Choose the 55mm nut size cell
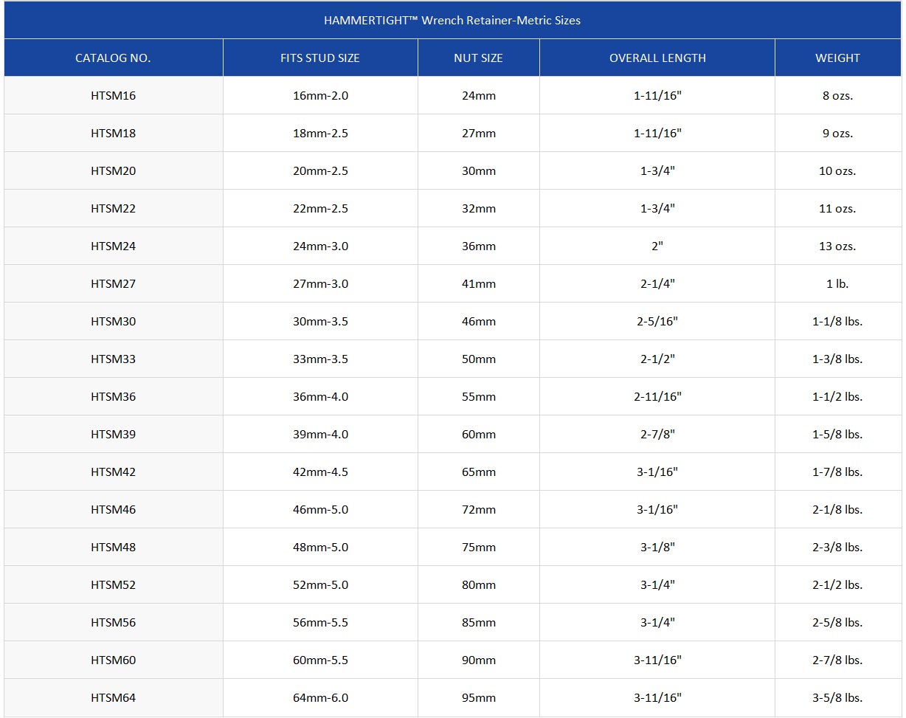906x718 pixels. coord(479,397)
